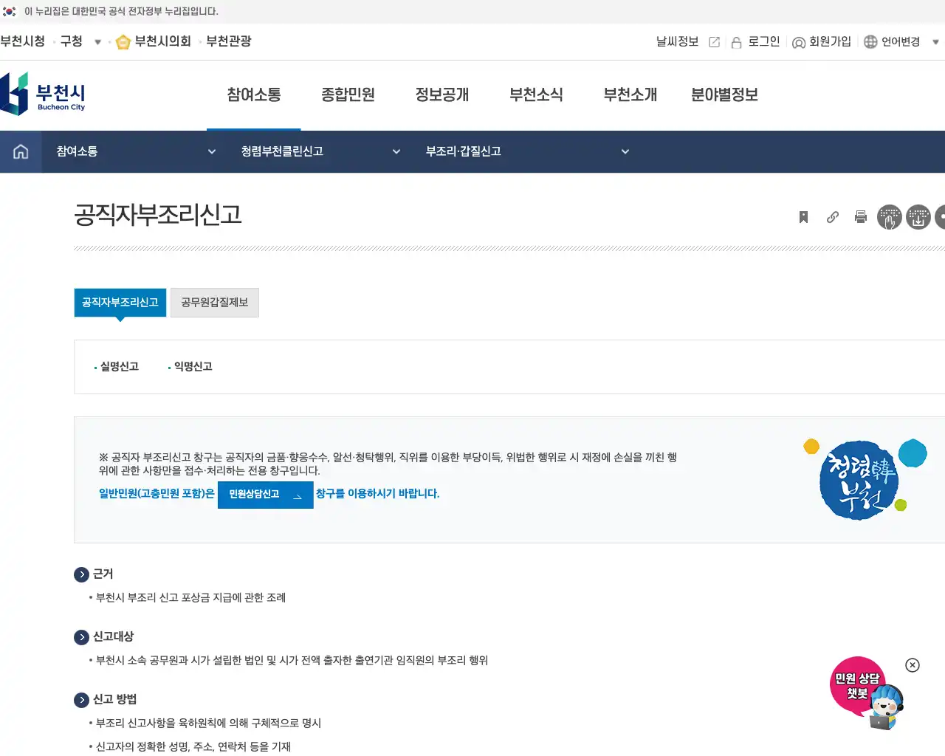
Task: Click the 공직자부조리신고 page heading
Action: pyautogui.click(x=158, y=215)
